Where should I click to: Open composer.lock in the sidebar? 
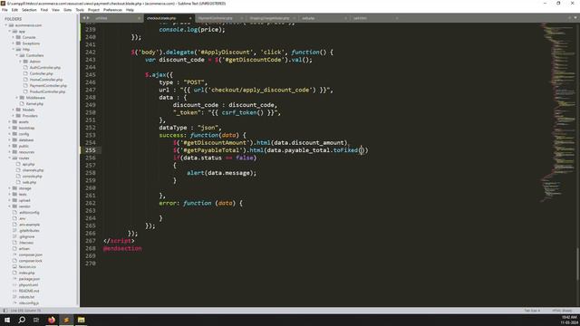[x=30, y=261]
